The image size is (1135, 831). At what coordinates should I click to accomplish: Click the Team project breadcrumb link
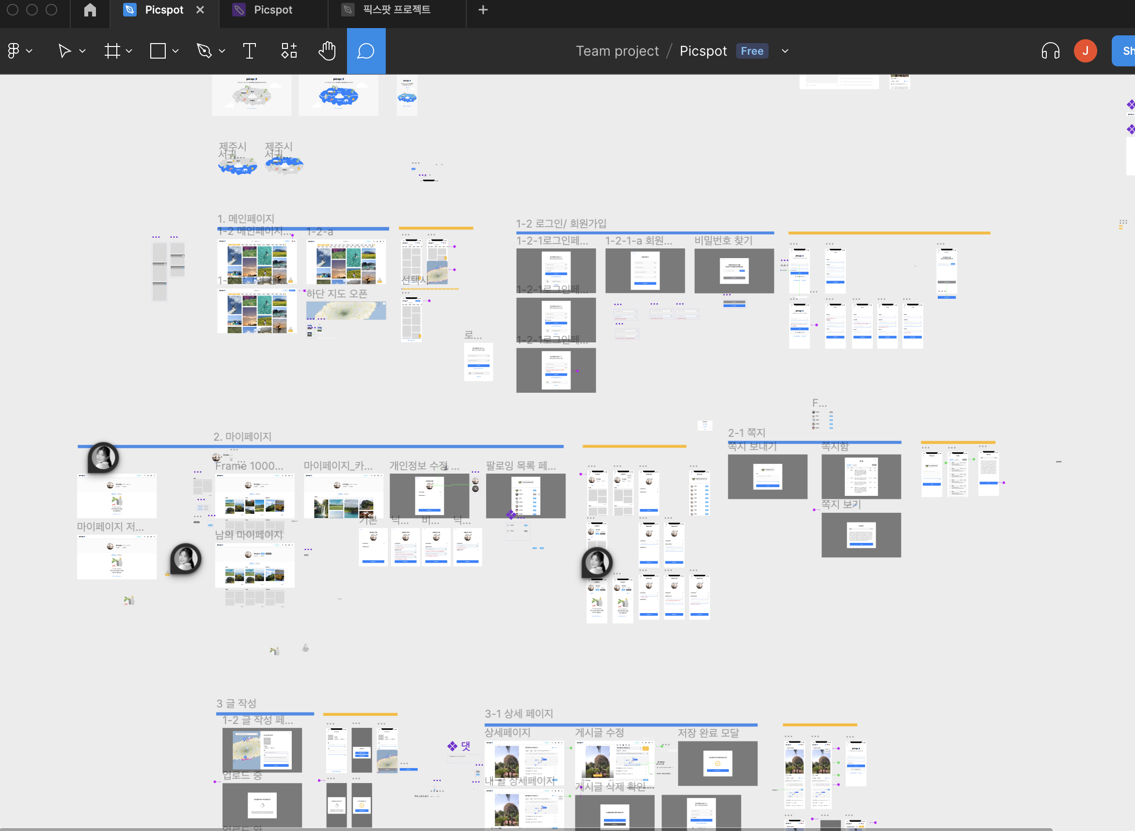tap(617, 51)
